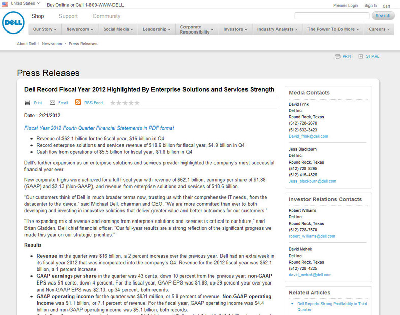Click the article Print printer icon
This screenshot has height=315, width=400.
27,103
